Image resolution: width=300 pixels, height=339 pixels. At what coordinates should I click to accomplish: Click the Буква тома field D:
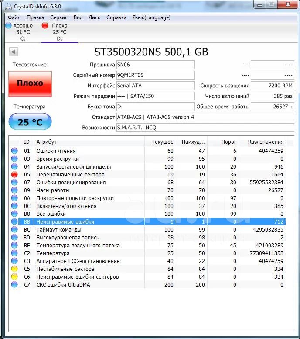pos(155,107)
